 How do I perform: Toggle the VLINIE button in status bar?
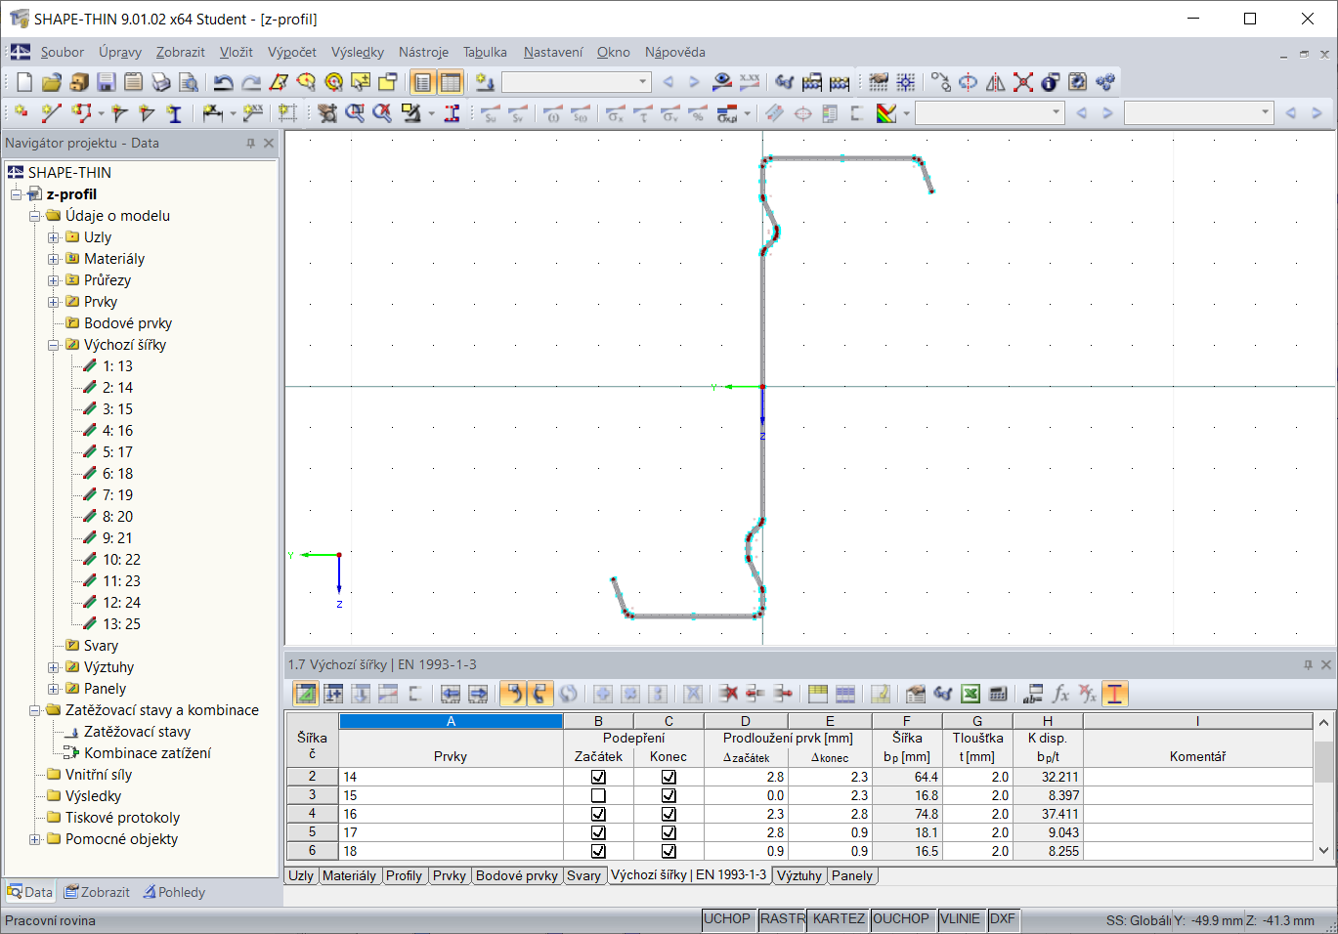(960, 919)
